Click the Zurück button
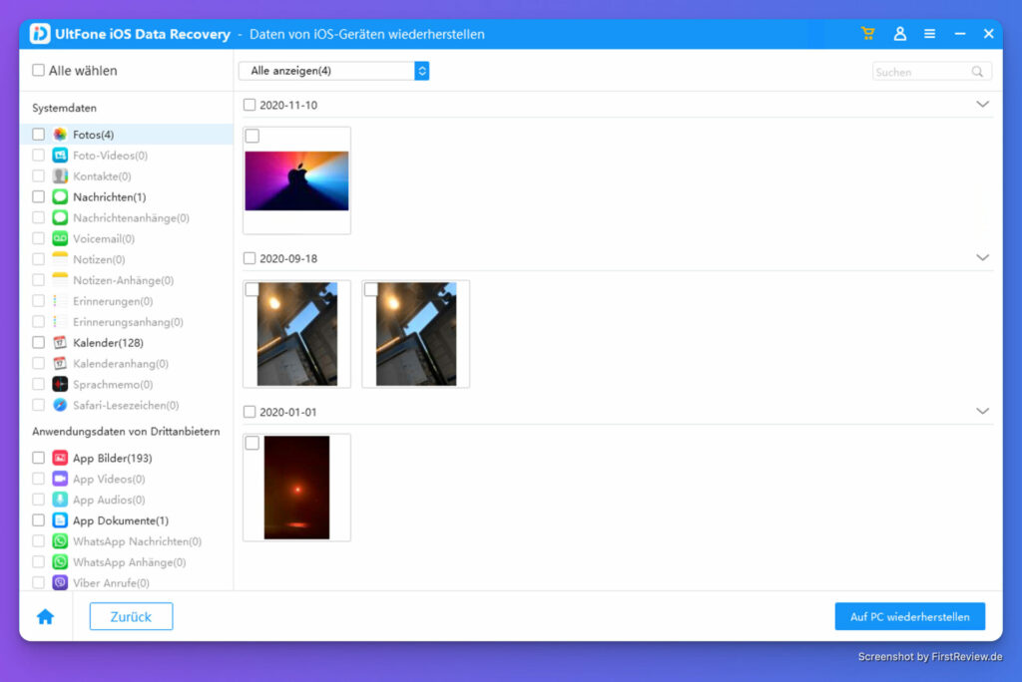Viewport: 1022px width, 682px height. (x=131, y=616)
